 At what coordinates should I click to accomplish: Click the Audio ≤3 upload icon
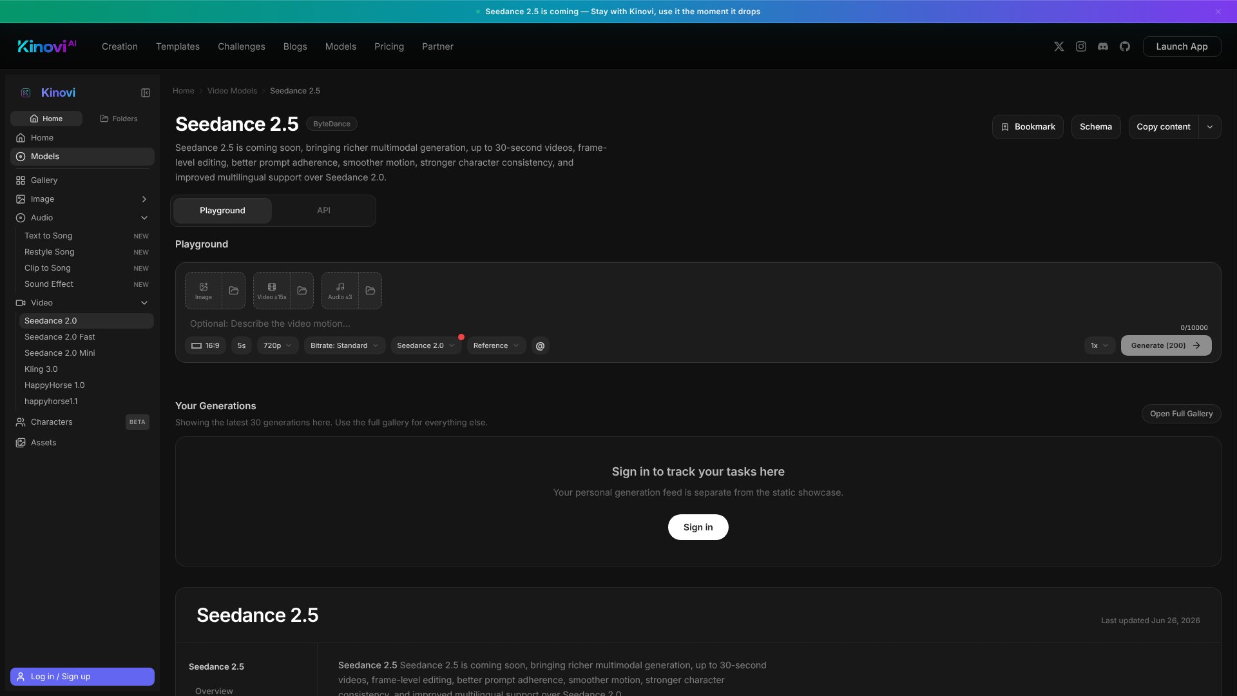[340, 291]
